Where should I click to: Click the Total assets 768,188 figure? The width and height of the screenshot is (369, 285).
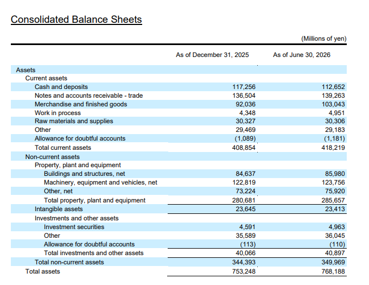(333, 271)
